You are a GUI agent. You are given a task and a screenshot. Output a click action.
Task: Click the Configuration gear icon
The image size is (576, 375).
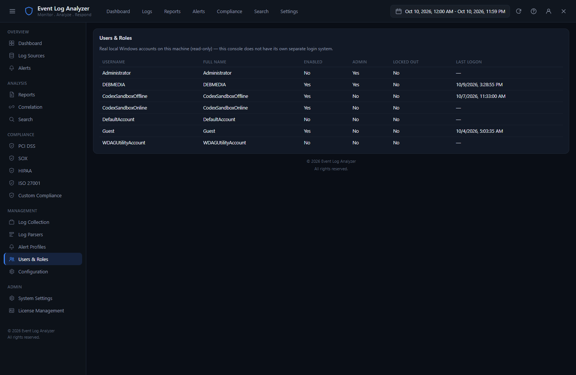(12, 271)
